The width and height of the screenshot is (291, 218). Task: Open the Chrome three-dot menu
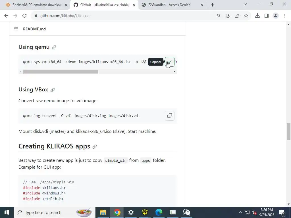click(x=285, y=16)
